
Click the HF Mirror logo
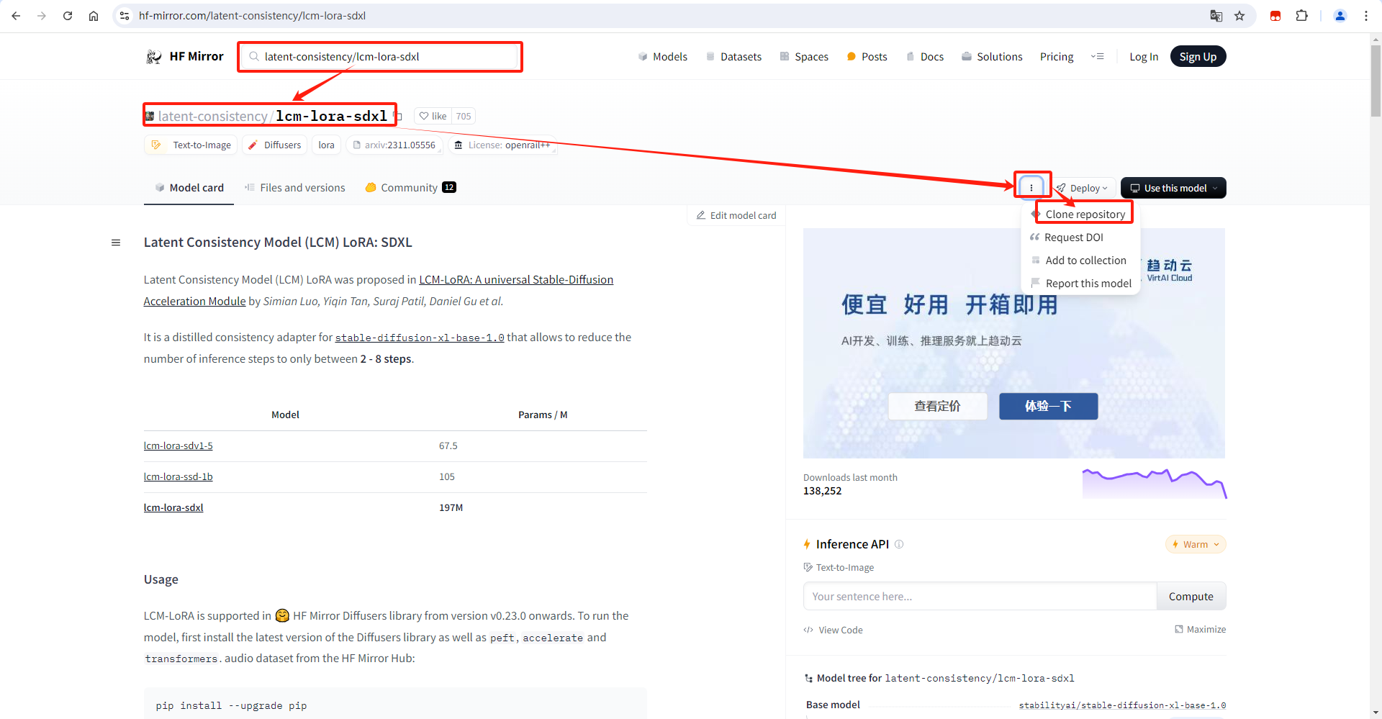185,56
